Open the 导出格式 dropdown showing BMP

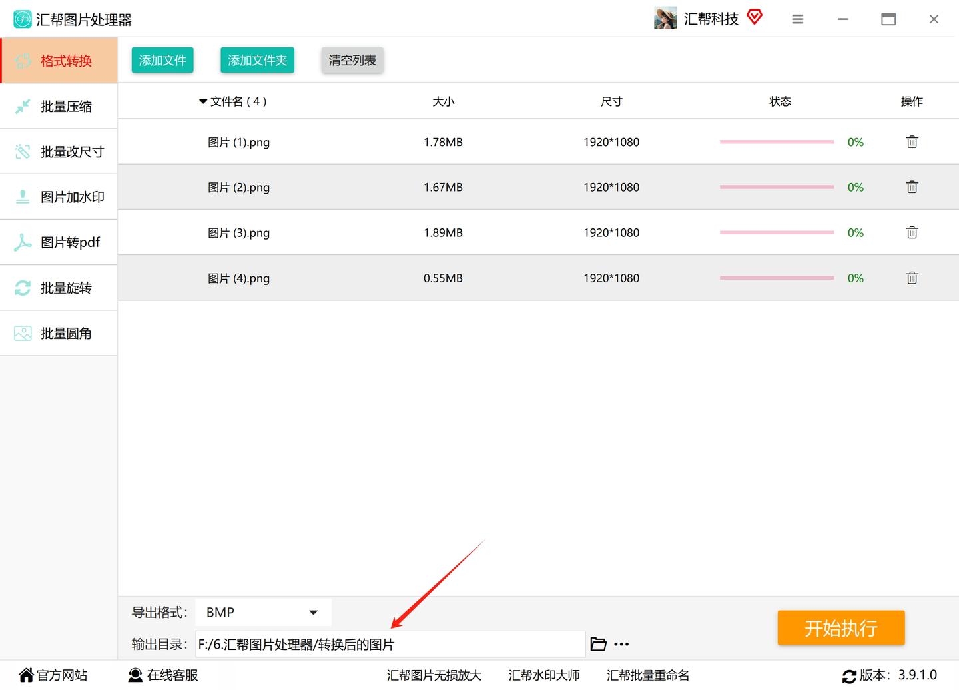tap(262, 612)
